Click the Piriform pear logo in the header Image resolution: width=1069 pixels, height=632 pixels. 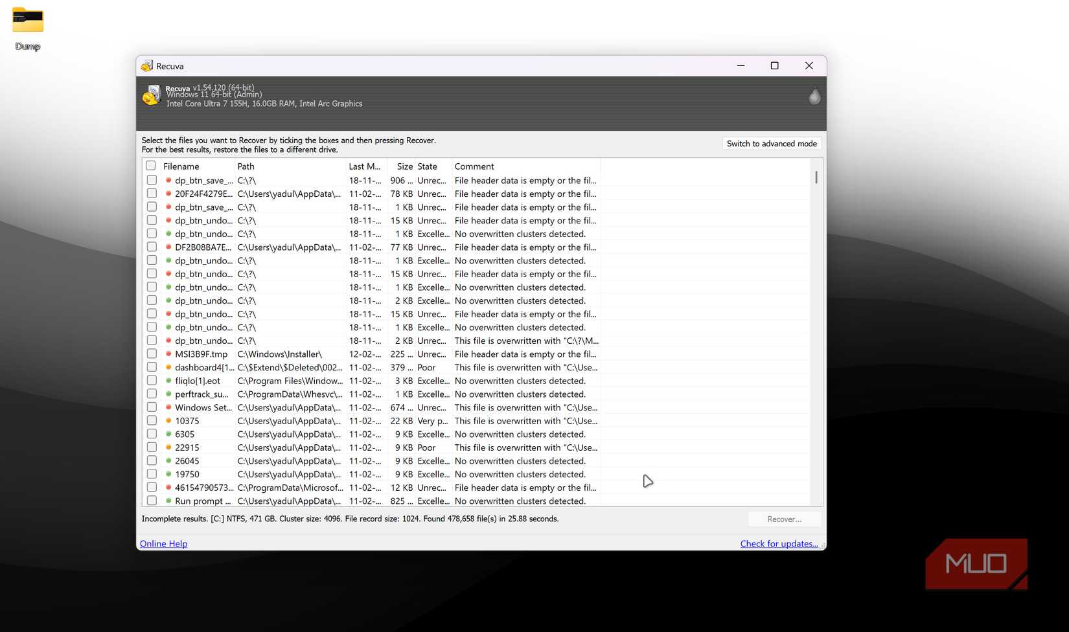tap(814, 96)
